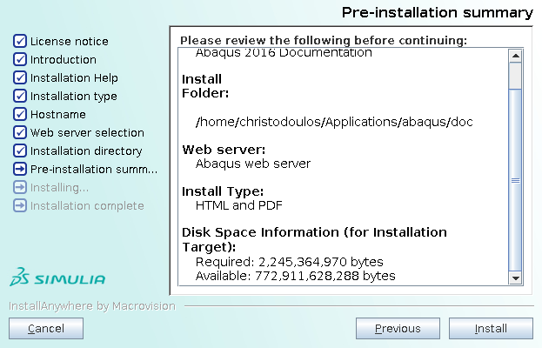Click the Install button to begin installation
The height and width of the screenshot is (348, 542).
pyautogui.click(x=491, y=328)
